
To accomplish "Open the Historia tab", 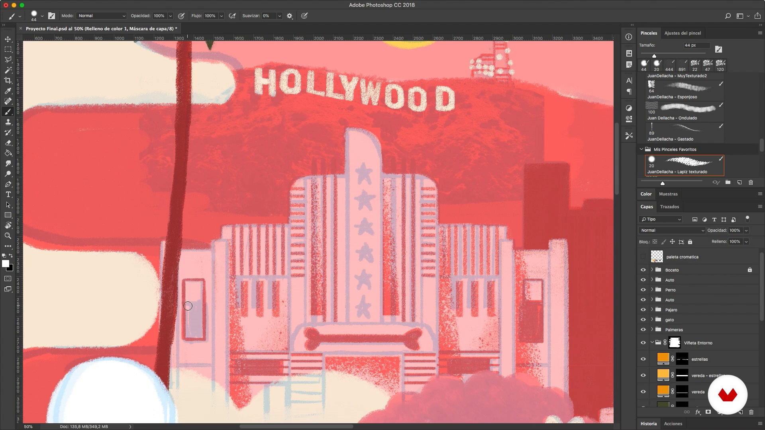I will point(649,424).
